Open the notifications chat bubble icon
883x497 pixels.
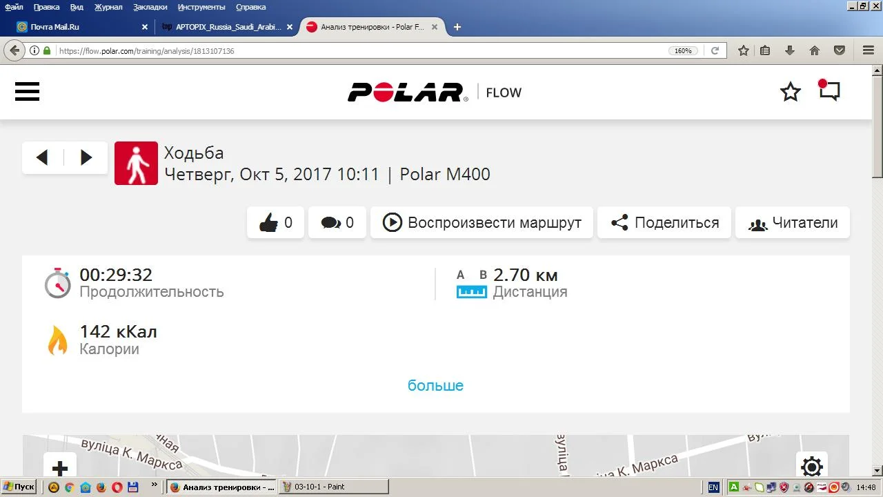coord(829,91)
